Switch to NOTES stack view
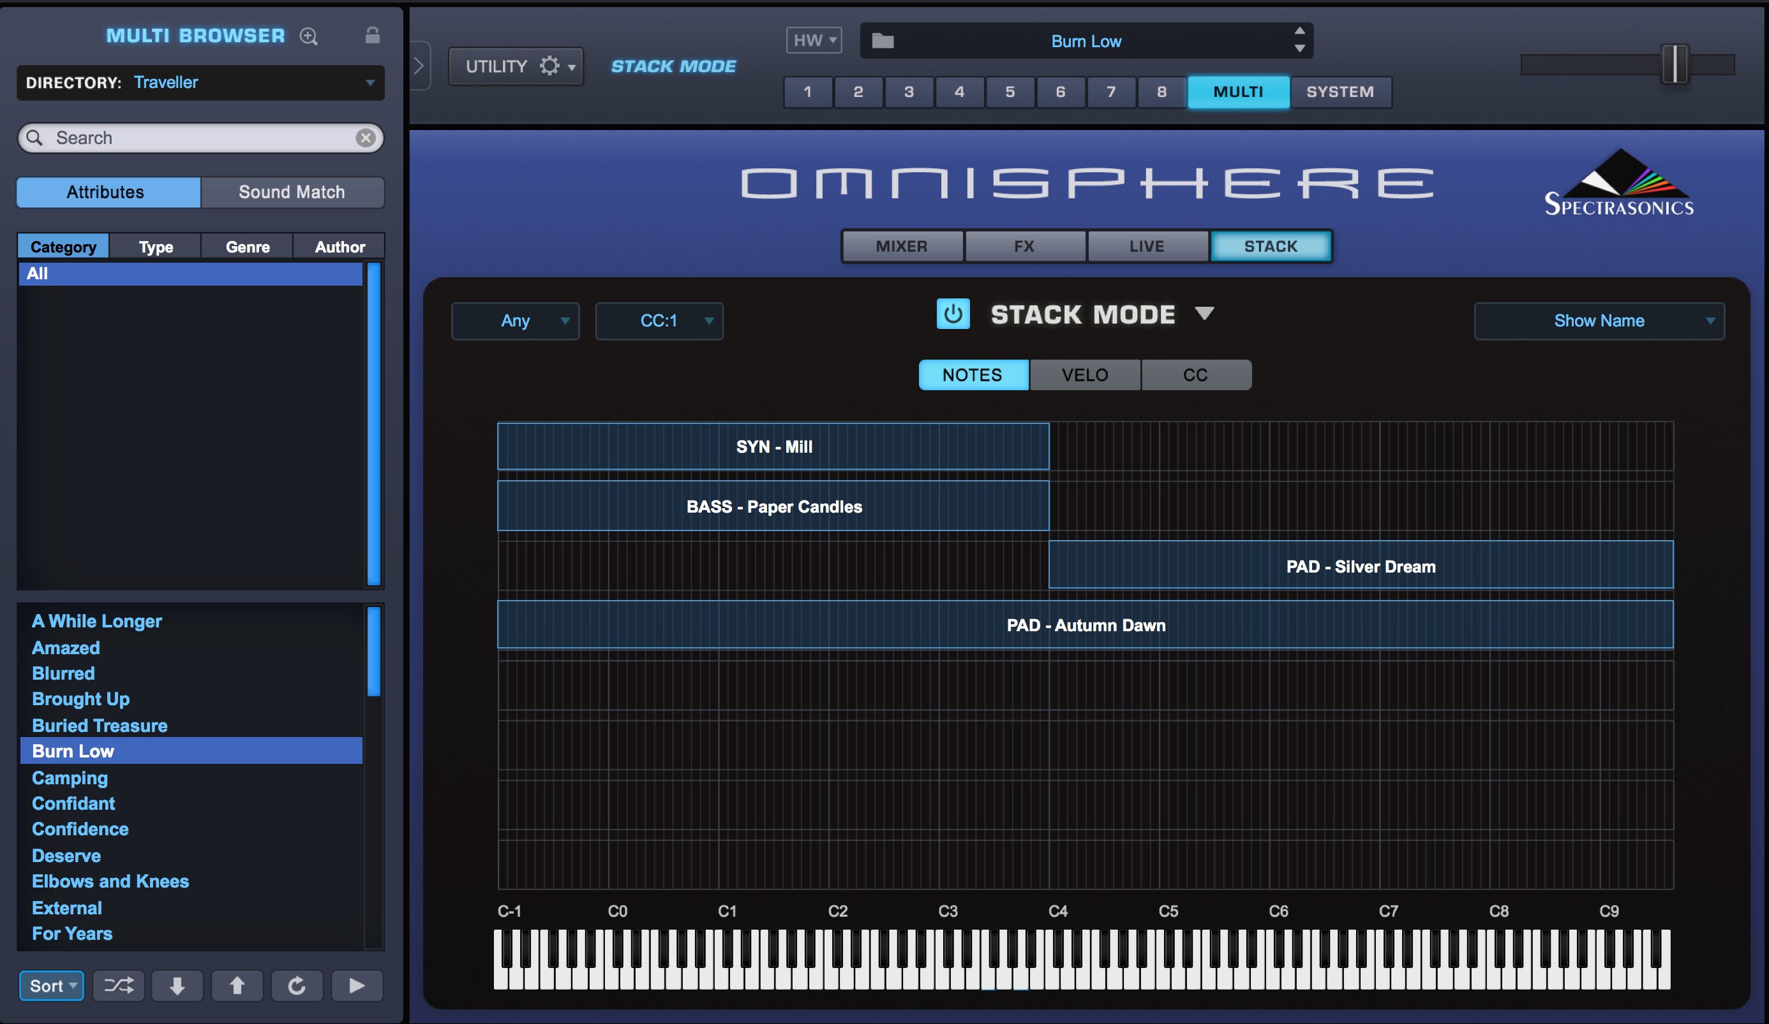 click(x=974, y=374)
